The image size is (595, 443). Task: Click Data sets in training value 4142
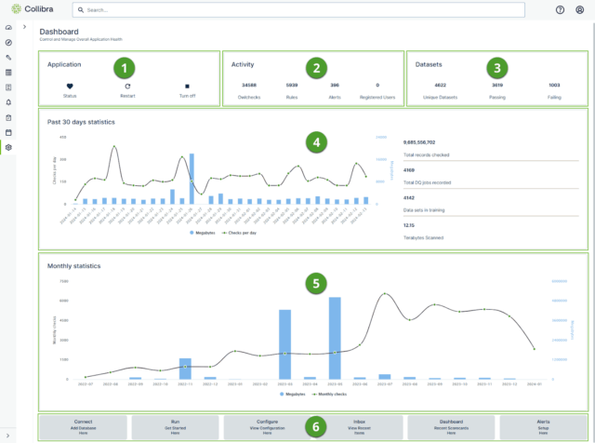tap(409, 198)
